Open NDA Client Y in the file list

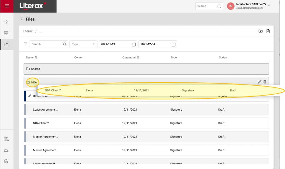point(146,123)
